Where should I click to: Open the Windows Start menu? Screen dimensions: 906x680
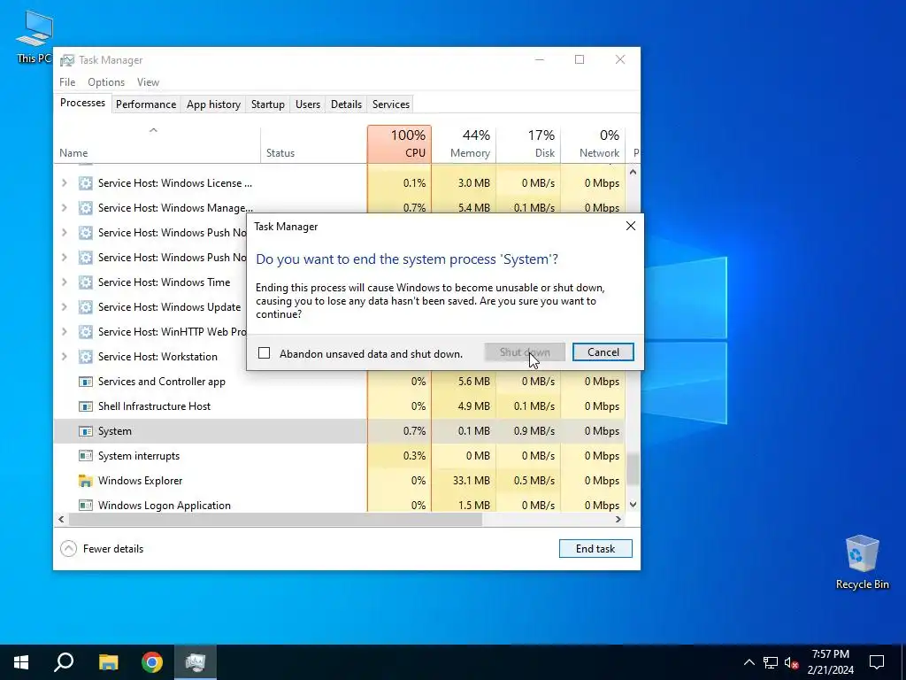coord(21,662)
